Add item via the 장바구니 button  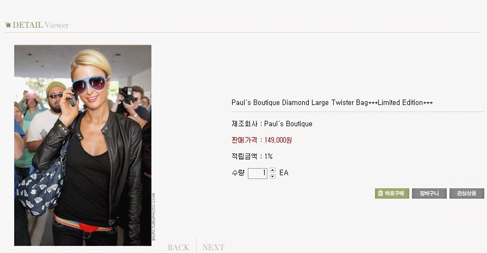(429, 193)
